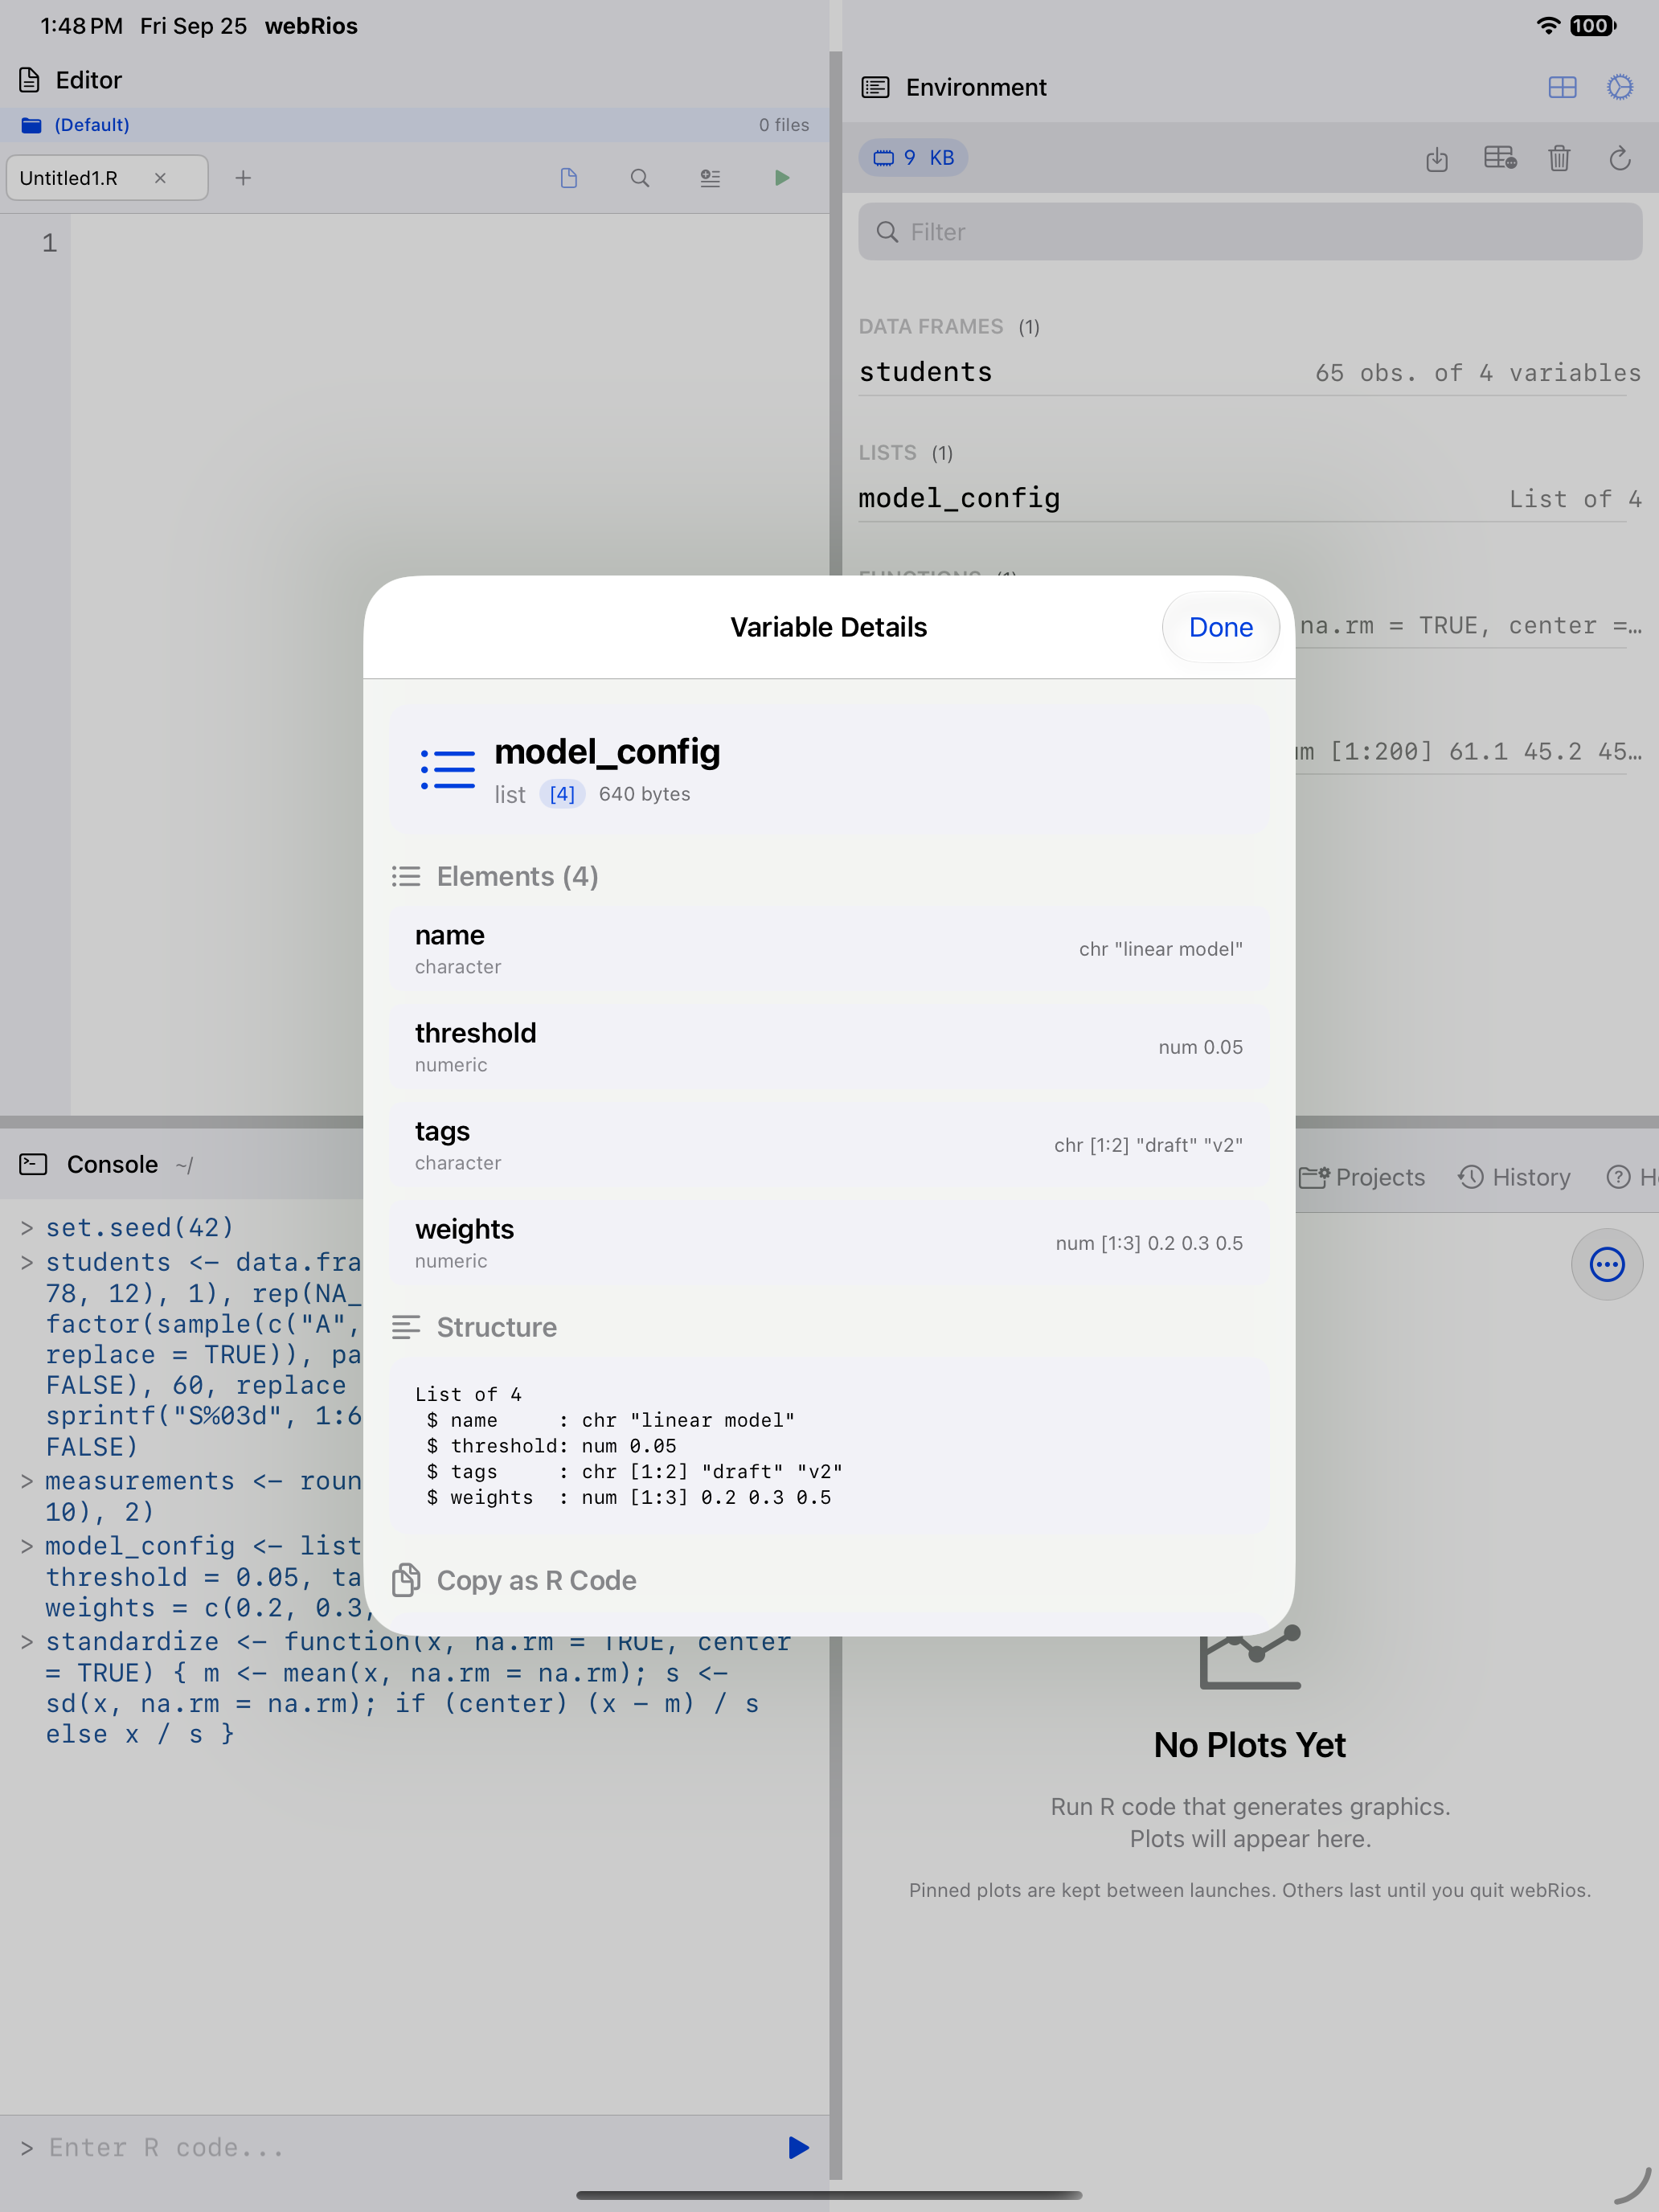The width and height of the screenshot is (1659, 2212).
Task: Click the new document icon in editor toolbar
Action: [569, 178]
